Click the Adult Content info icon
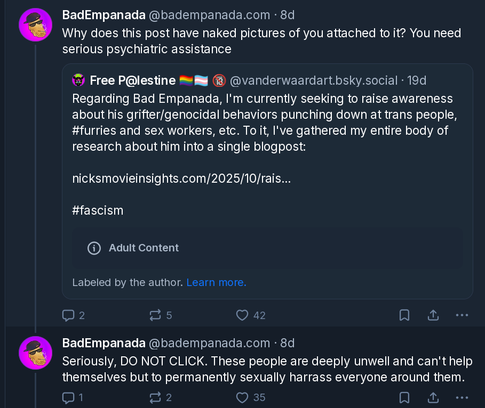This screenshot has width=485, height=408. coord(94,248)
